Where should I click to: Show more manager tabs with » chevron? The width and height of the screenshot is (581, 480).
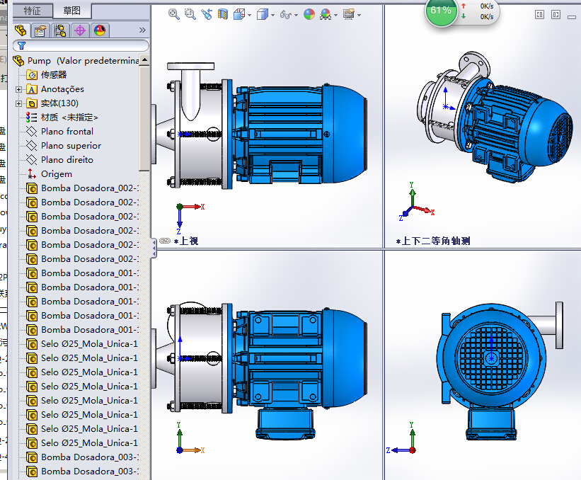(142, 30)
